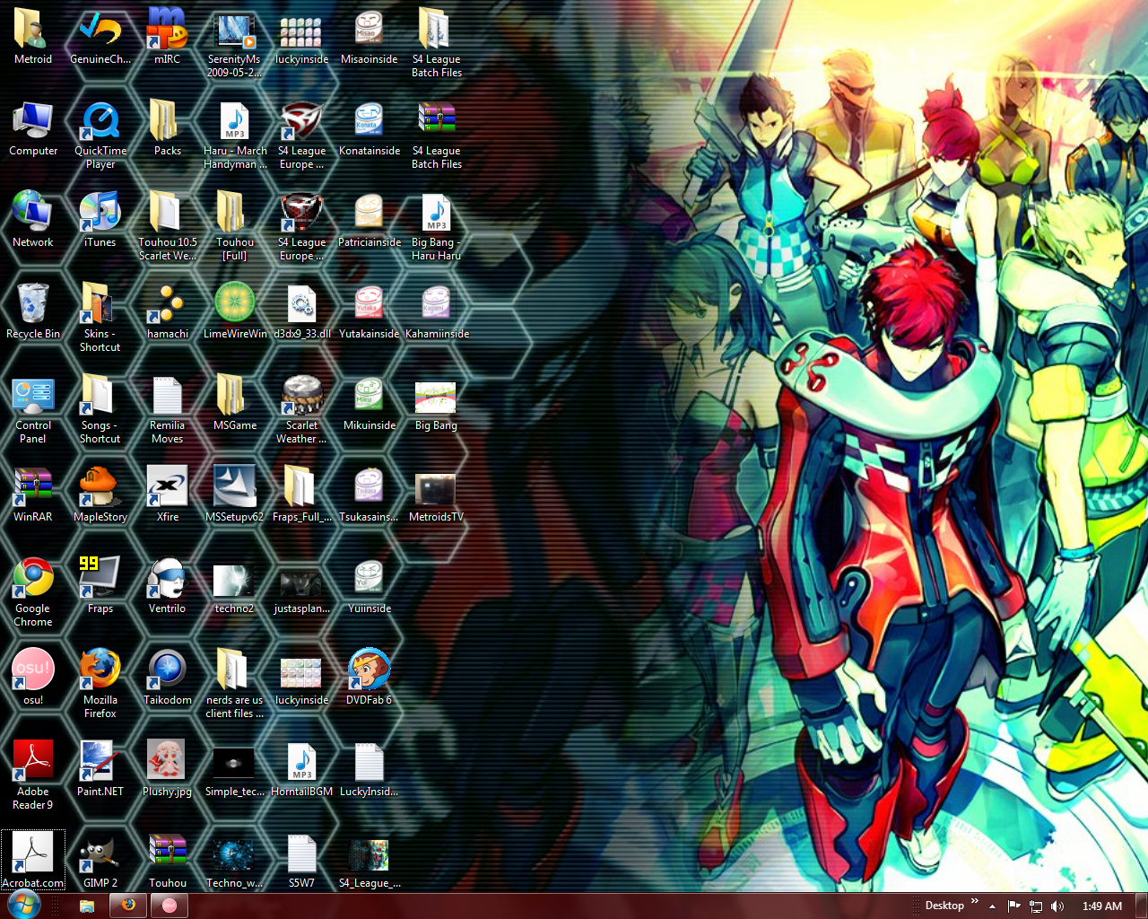Open the S5W7 document file
The height and width of the screenshot is (919, 1148).
pos(302,861)
